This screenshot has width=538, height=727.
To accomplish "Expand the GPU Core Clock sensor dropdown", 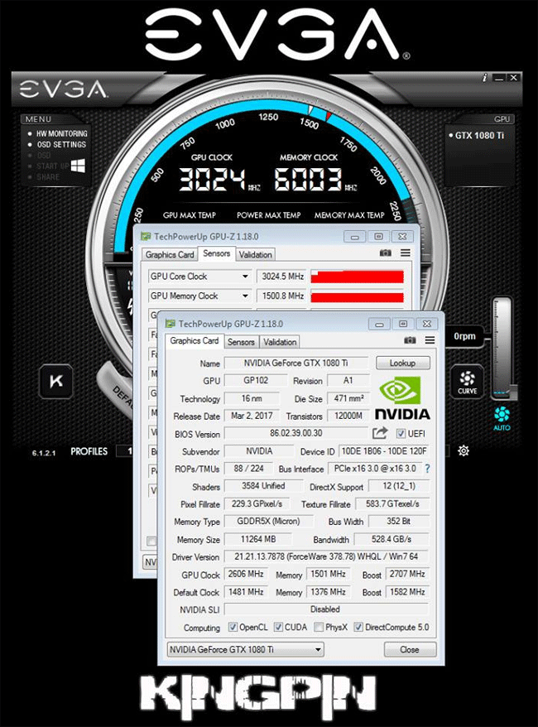I will click(x=245, y=277).
